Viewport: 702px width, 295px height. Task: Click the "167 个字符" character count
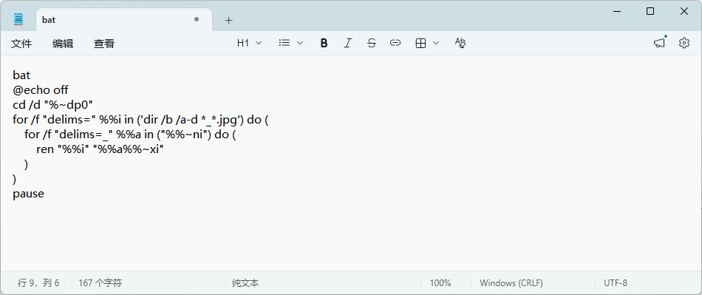pyautogui.click(x=100, y=283)
